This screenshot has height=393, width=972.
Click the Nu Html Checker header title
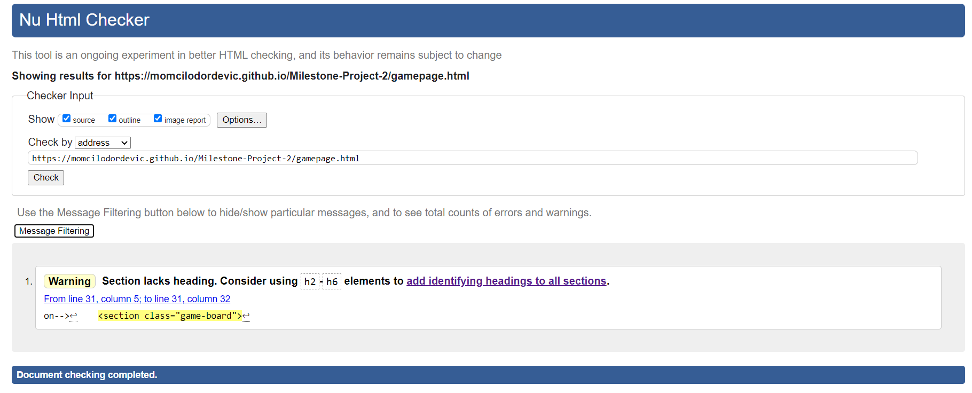point(84,20)
